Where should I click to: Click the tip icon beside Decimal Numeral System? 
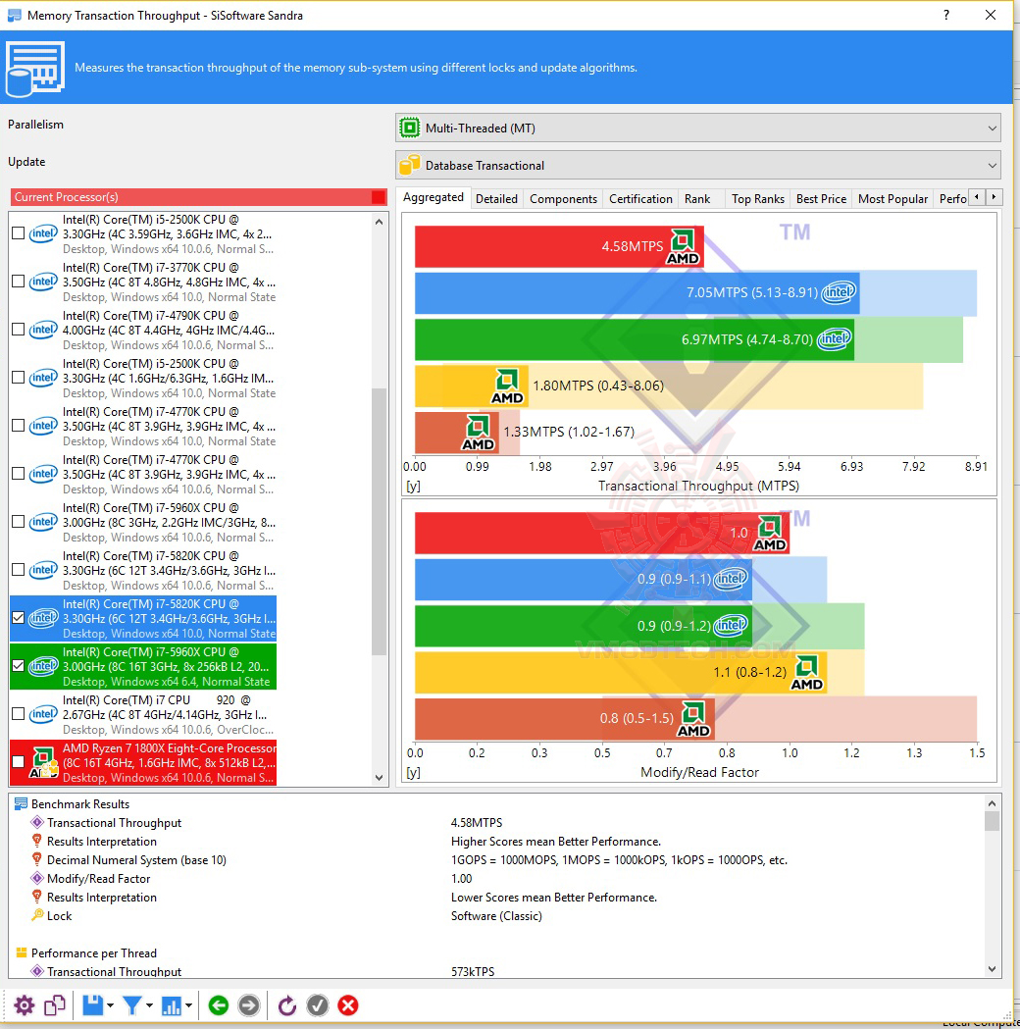pos(37,859)
